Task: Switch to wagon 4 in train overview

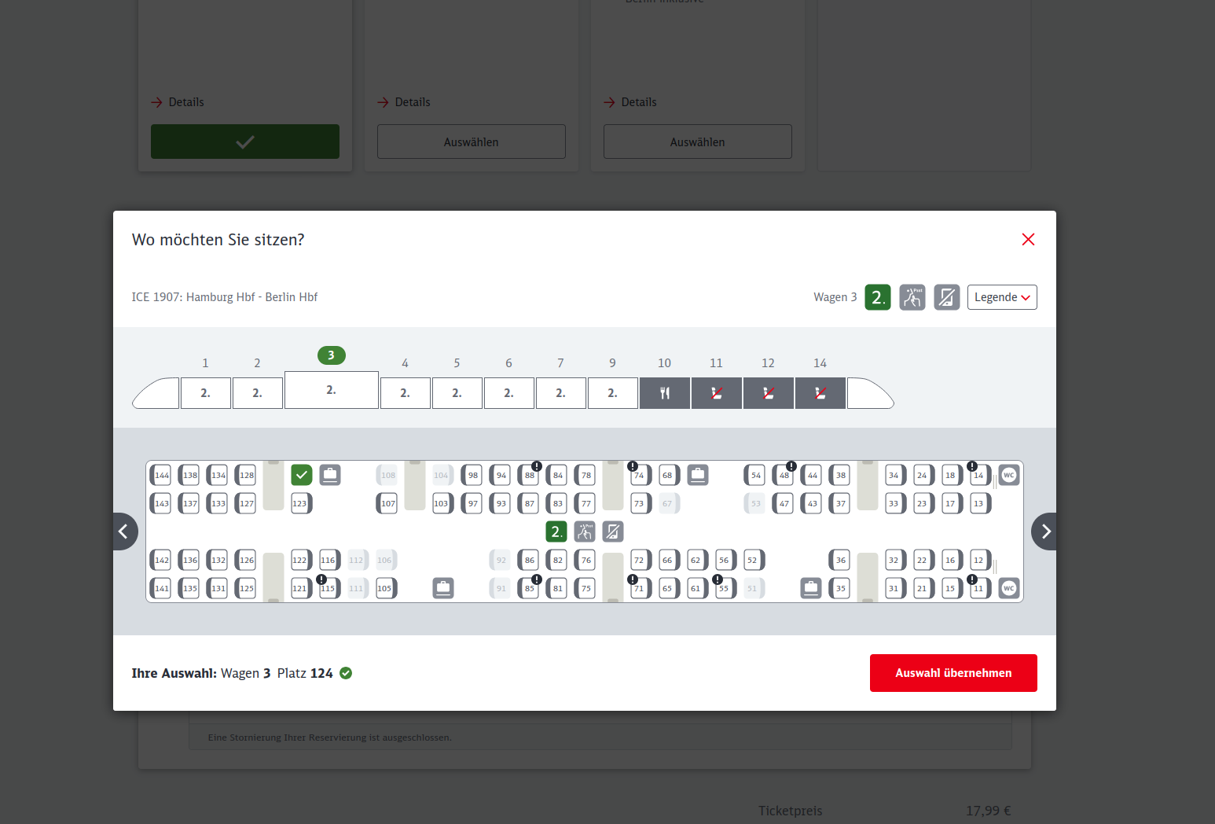Action: coord(405,393)
